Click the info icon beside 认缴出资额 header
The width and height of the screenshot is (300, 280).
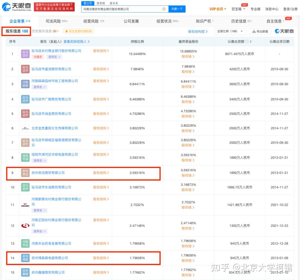pos(247,41)
